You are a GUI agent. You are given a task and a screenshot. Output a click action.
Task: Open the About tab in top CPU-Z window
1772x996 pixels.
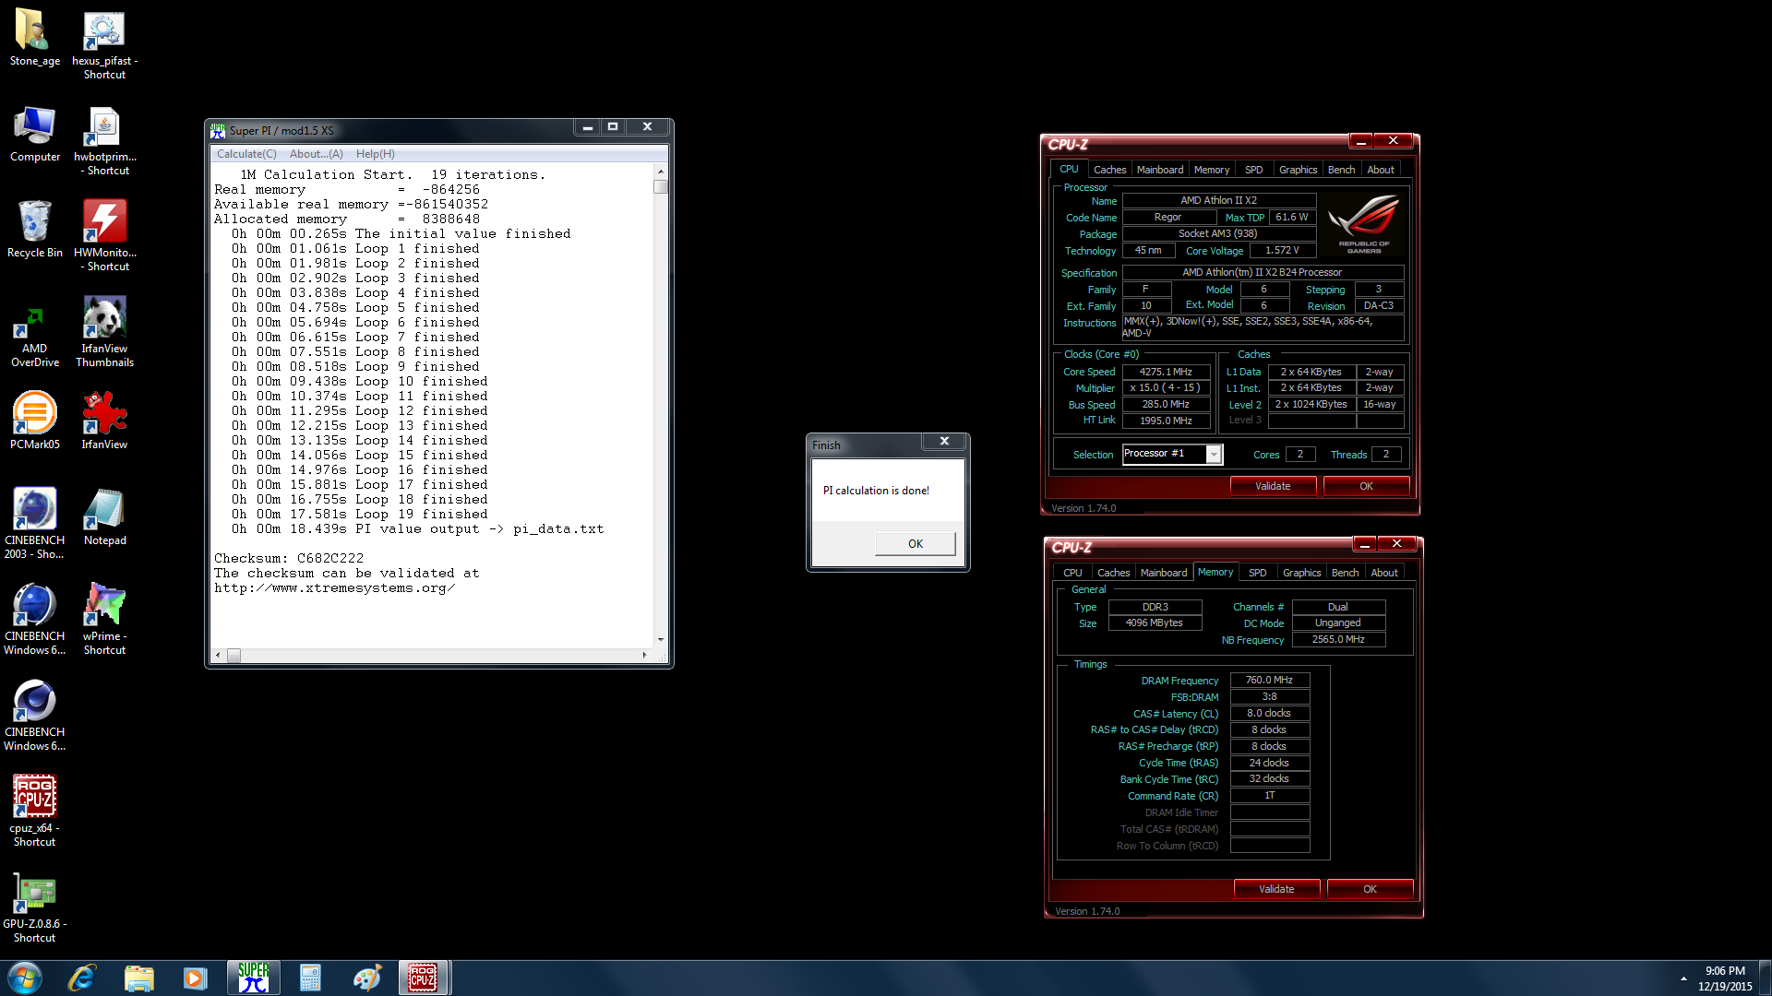pyautogui.click(x=1381, y=170)
